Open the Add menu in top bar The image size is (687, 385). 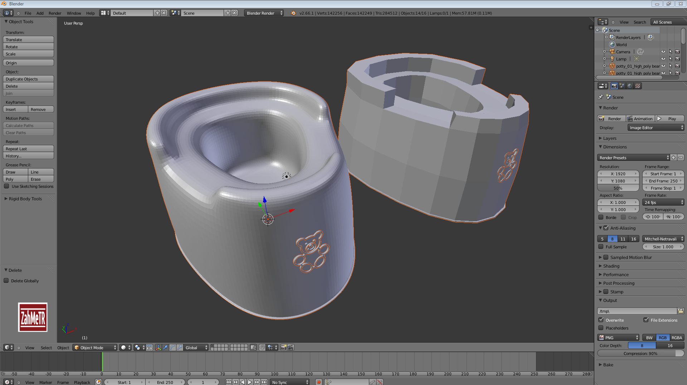pyautogui.click(x=40, y=13)
